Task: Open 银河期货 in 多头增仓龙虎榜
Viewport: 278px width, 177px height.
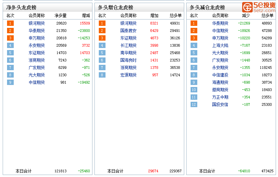Action: click(x=128, y=23)
